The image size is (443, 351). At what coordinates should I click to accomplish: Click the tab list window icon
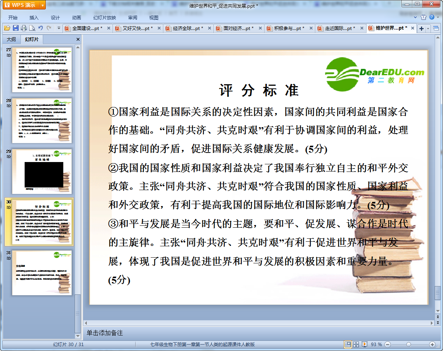click(x=436, y=28)
